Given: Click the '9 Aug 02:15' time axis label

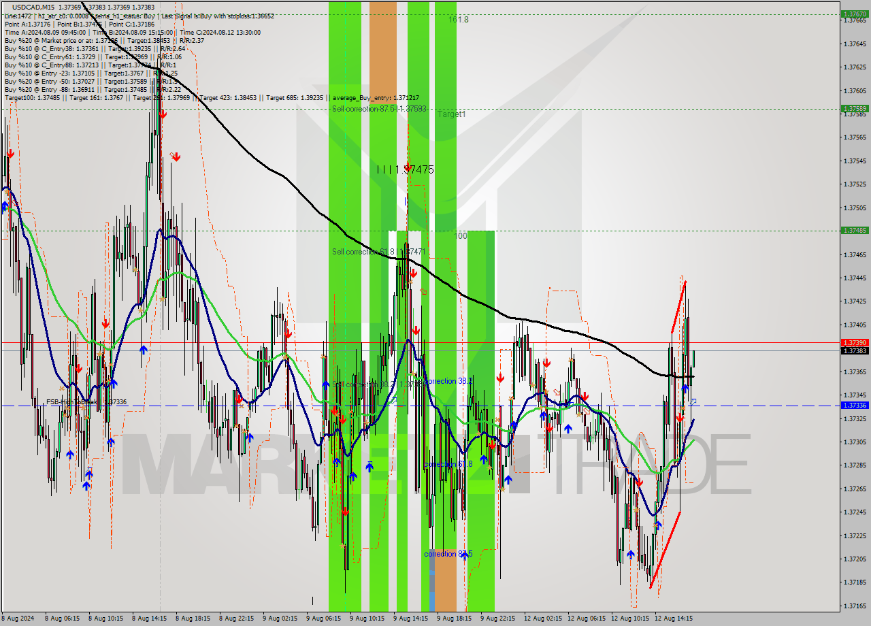Looking at the screenshot, I should 280,619.
